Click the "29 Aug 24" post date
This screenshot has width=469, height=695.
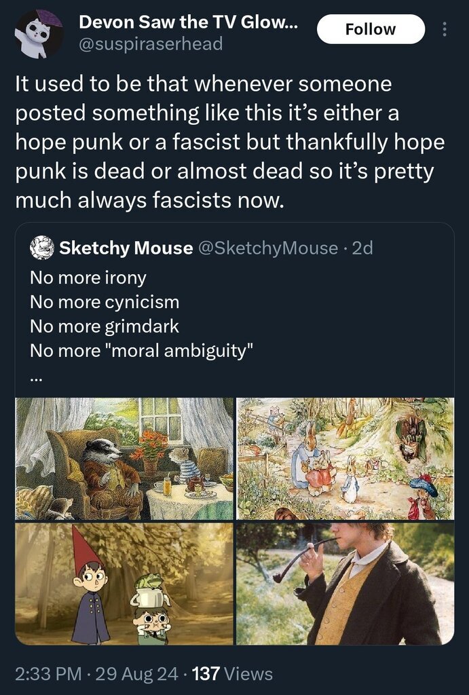[136, 674]
